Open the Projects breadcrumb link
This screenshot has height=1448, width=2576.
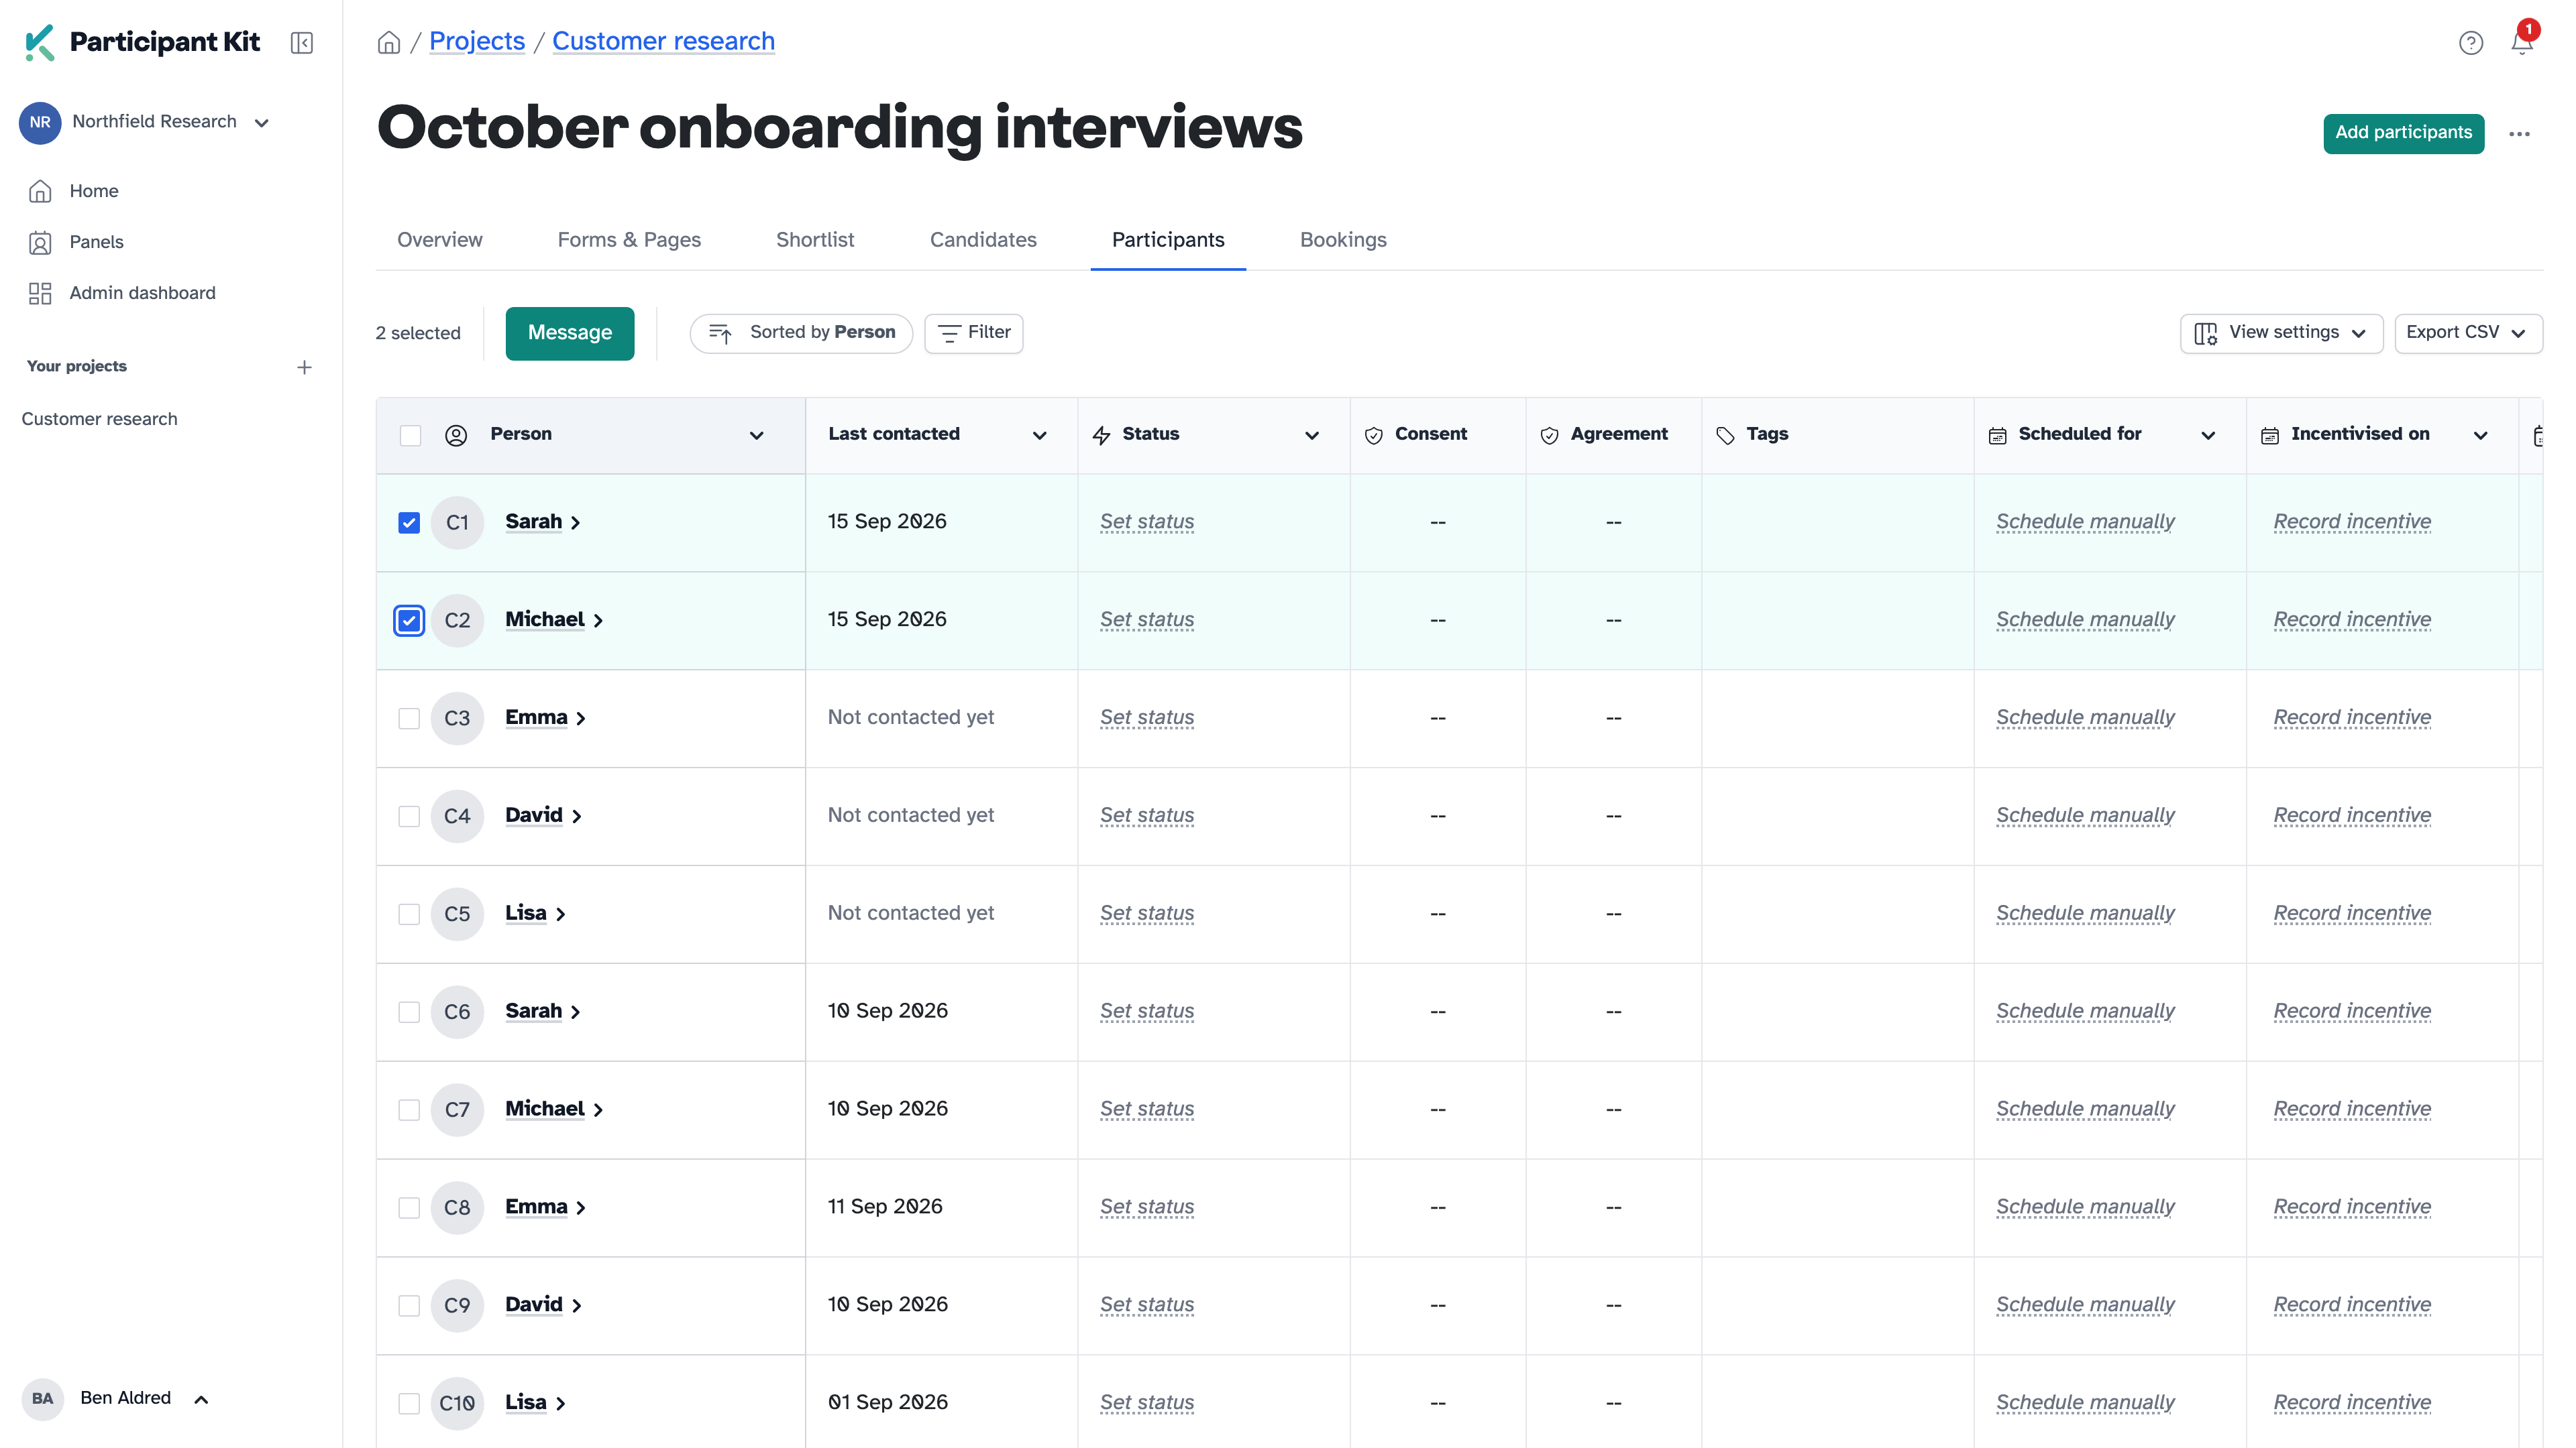(477, 41)
